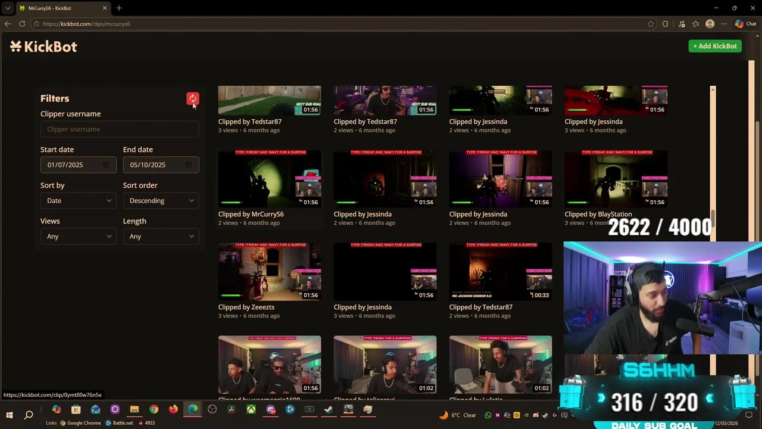Open the Windows Start menu
This screenshot has height=429, width=762.
[x=10, y=415]
